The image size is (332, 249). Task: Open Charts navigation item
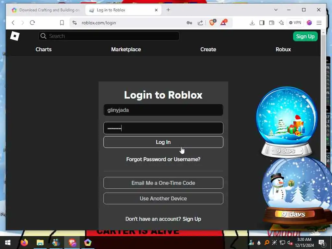[44, 49]
